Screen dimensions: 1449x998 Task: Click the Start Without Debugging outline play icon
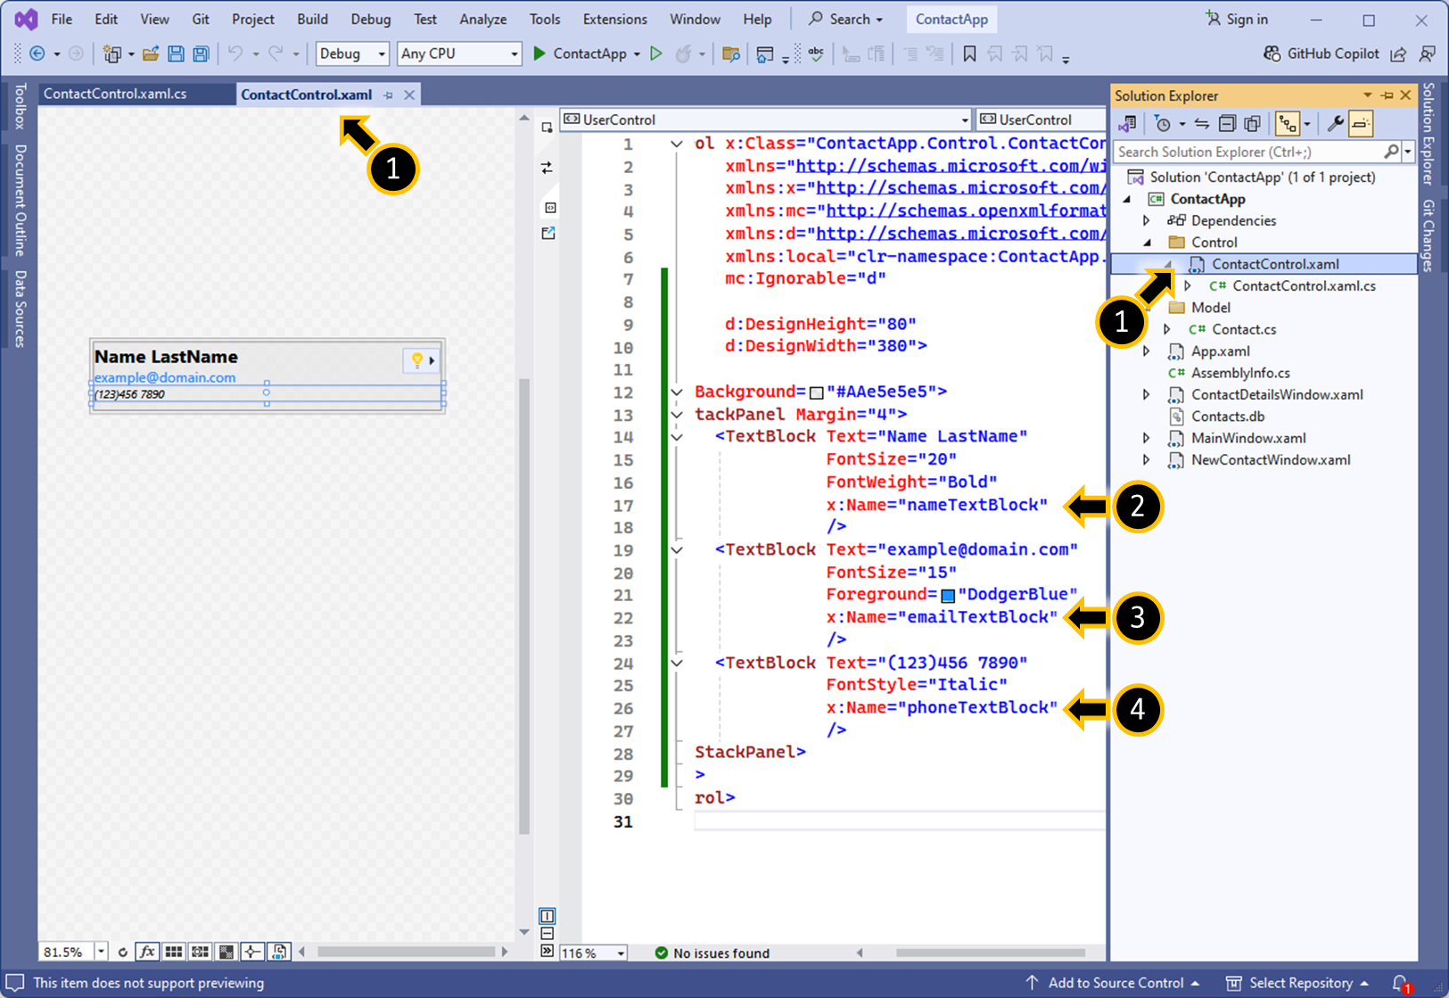coord(656,54)
